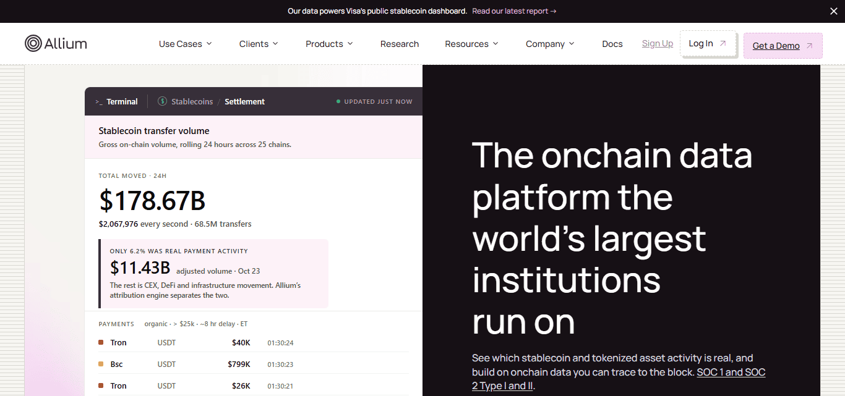Click the Bsc payment row

coord(254,364)
